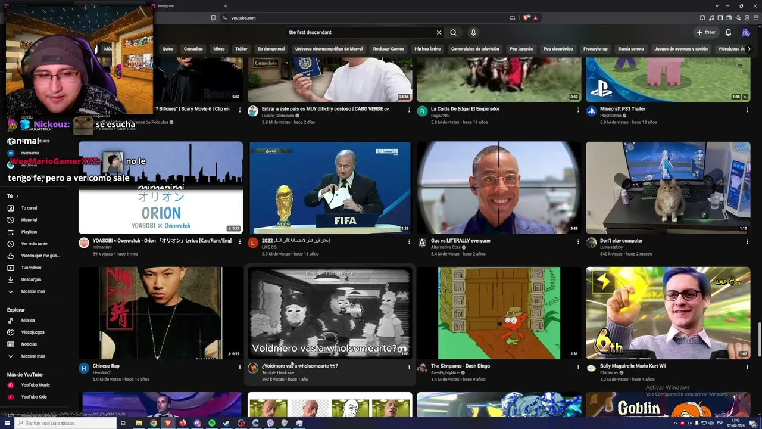The width and height of the screenshot is (762, 429).
Task: Click the Crear button
Action: click(x=706, y=32)
